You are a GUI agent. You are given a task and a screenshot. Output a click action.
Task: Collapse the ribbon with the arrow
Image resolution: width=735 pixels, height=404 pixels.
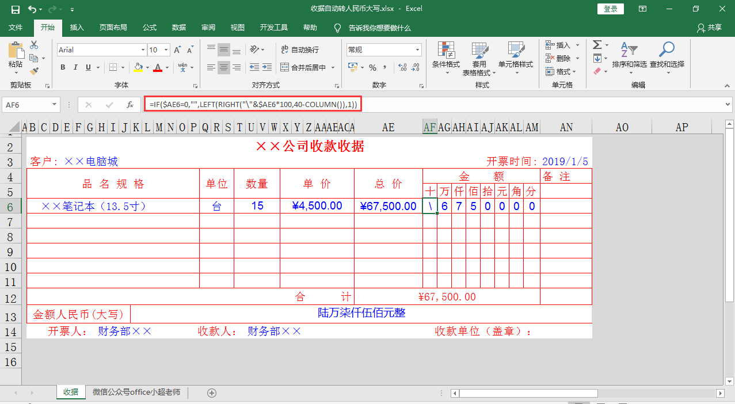tap(726, 85)
